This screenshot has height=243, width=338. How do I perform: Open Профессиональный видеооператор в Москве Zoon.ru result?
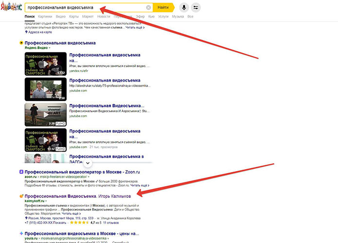pos(82,172)
